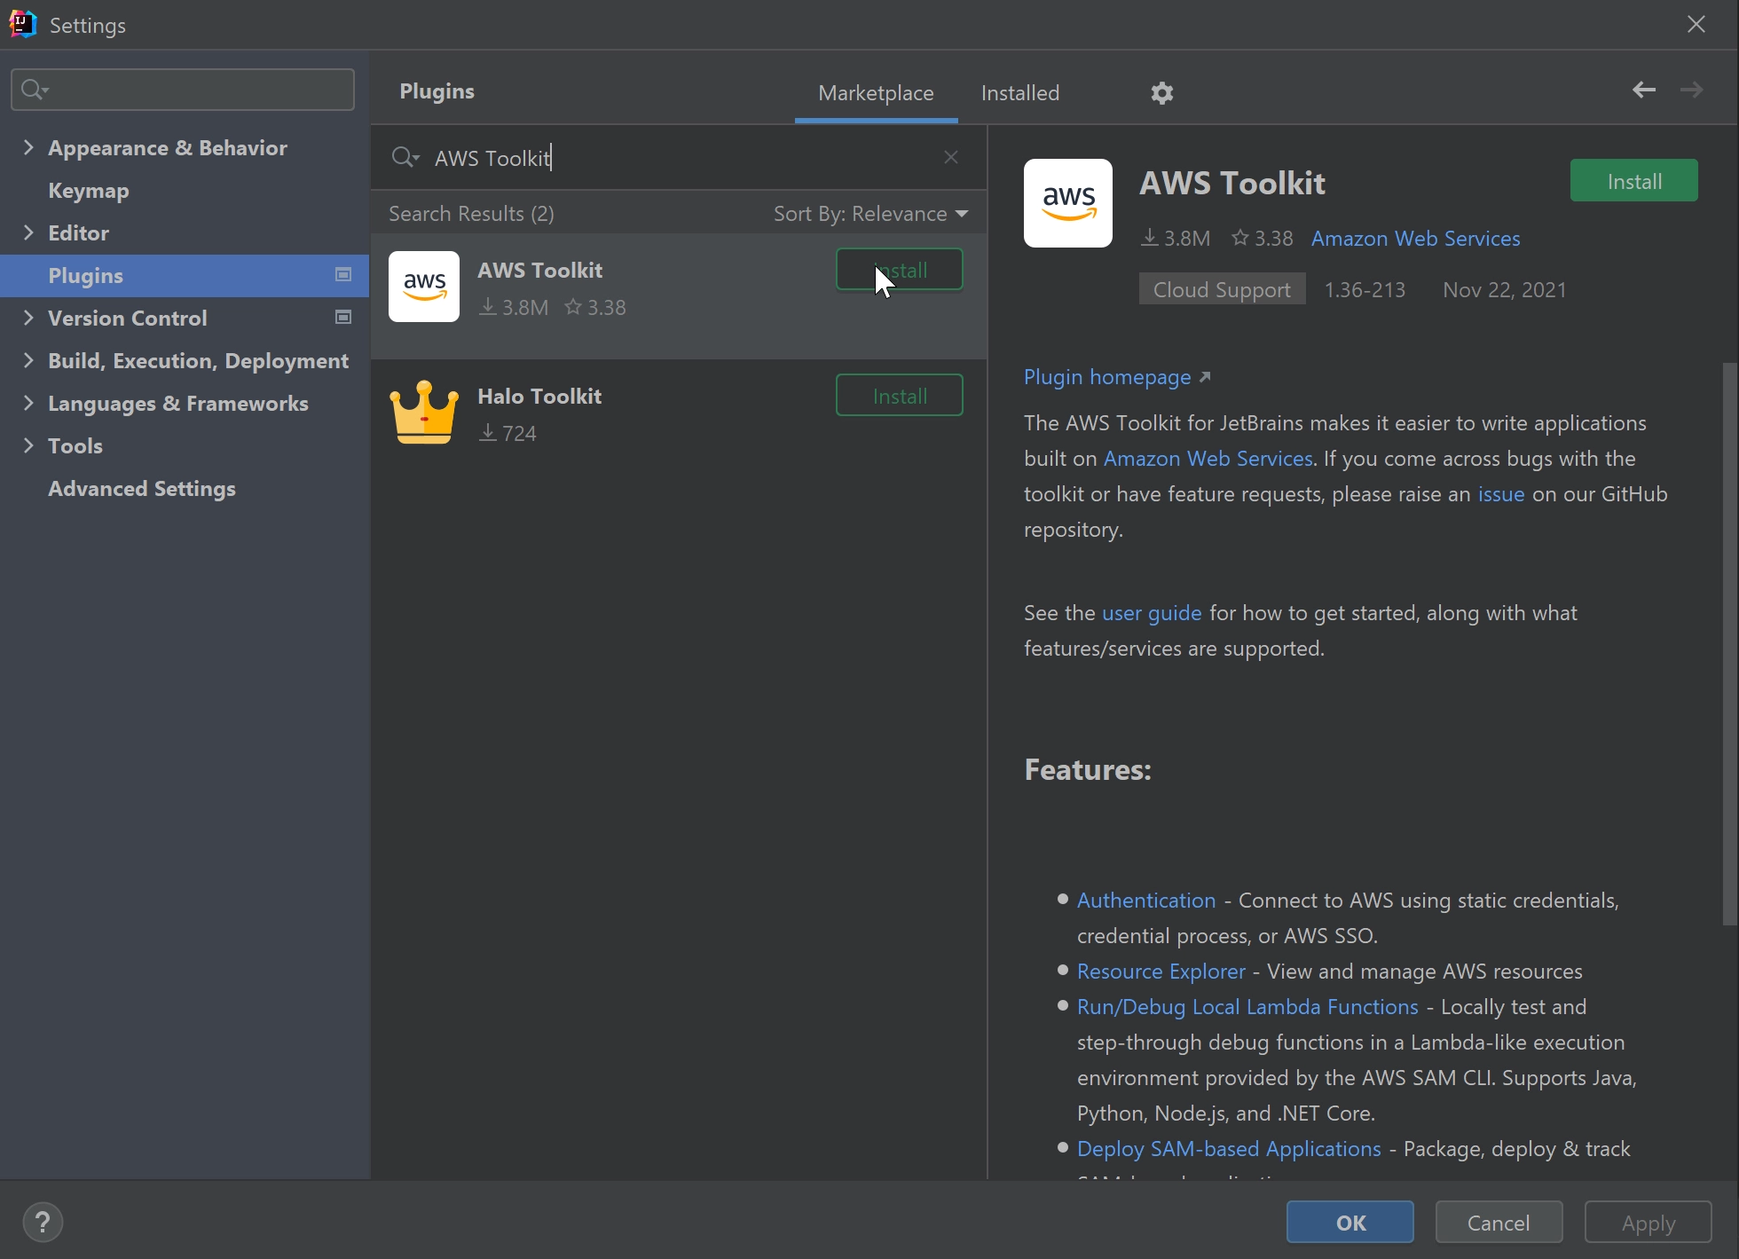Screen dimensions: 1739x1259
Task: Click the Halo Toolkit crown icon
Action: coord(424,413)
